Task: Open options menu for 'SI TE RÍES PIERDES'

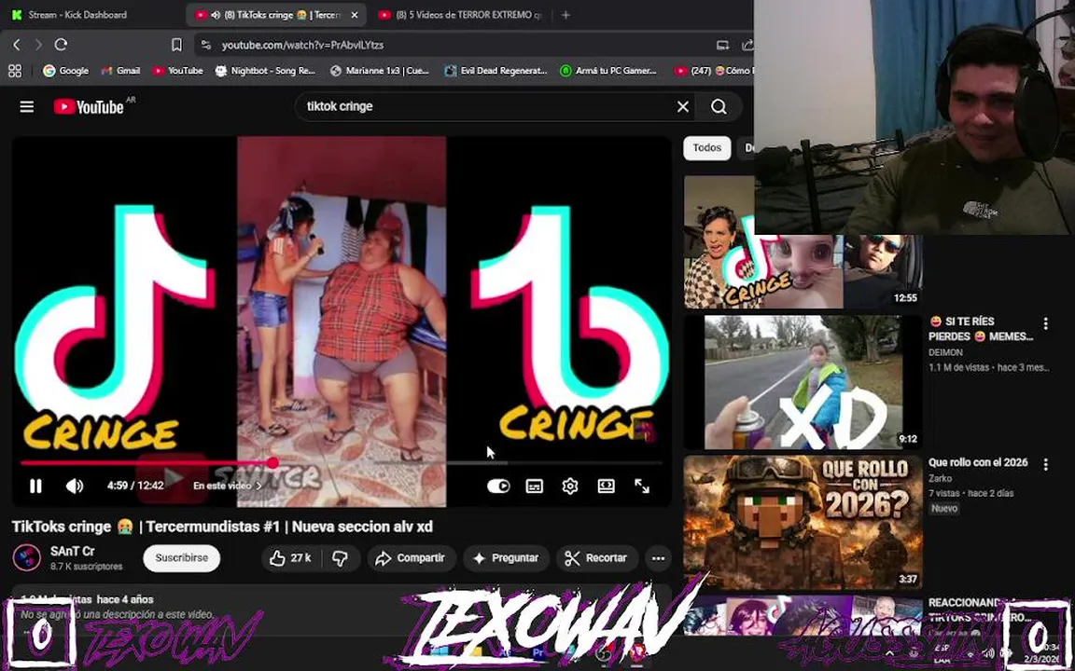Action: click(1045, 323)
